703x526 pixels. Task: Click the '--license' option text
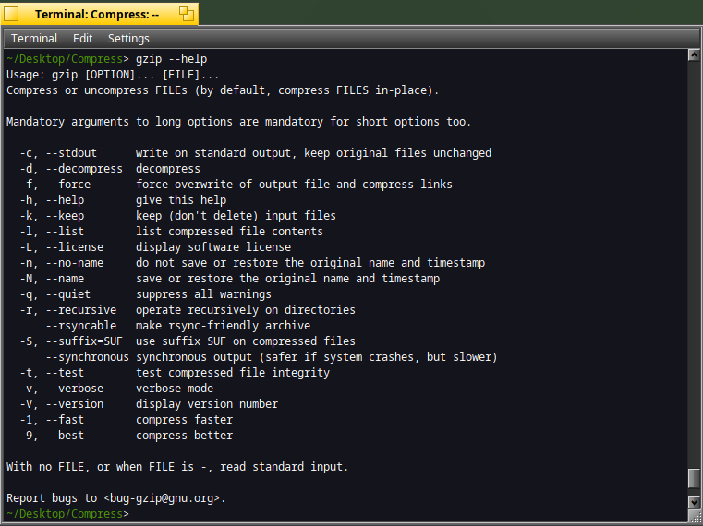pyautogui.click(x=75, y=247)
